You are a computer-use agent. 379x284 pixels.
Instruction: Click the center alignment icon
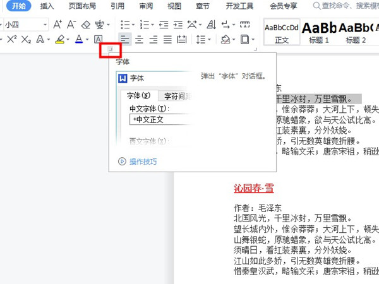tap(140, 40)
